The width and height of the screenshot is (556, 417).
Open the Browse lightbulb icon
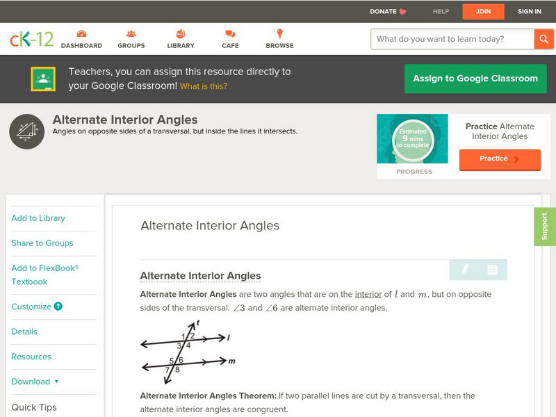coord(279,33)
